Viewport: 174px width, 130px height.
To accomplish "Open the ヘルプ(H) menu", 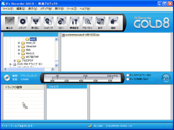I will tap(85, 9).
